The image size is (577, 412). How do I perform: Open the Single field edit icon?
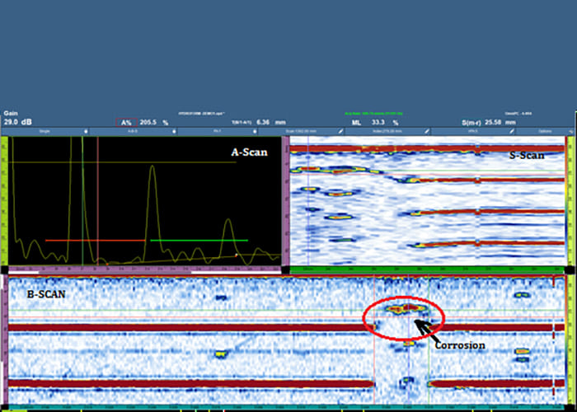[x=87, y=131]
